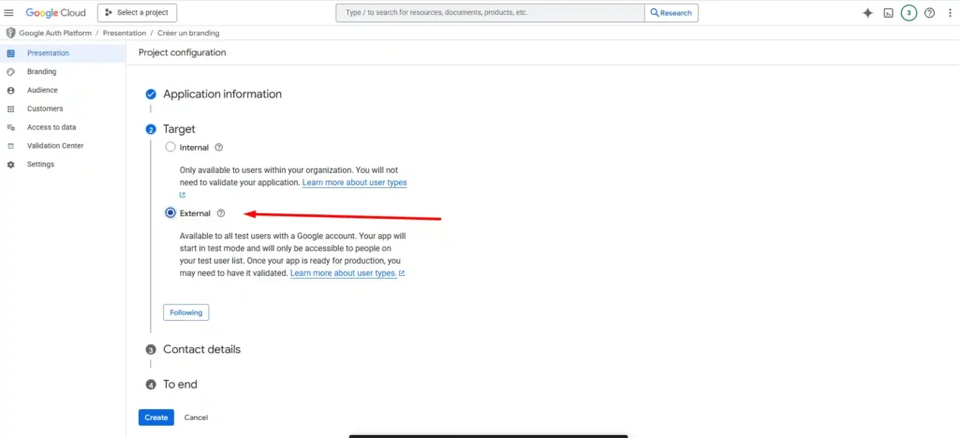The height and width of the screenshot is (438, 959).
Task: Open Branding in the sidebar
Action: click(41, 72)
